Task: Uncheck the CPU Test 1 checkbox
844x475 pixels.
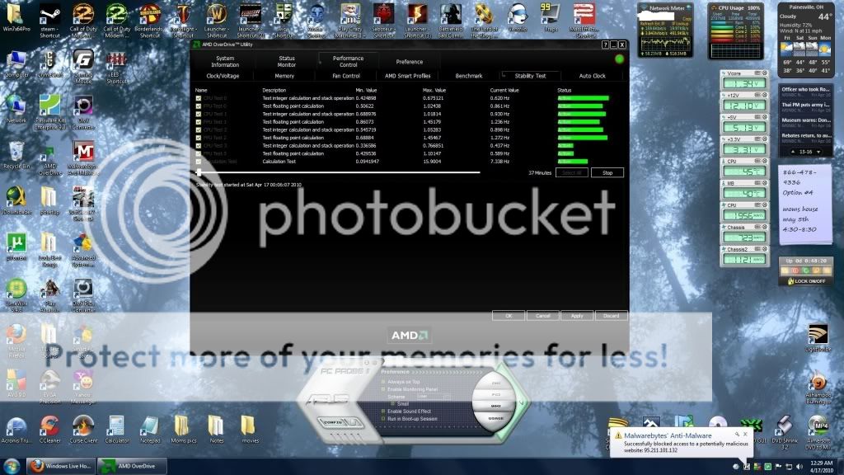Action: (199, 114)
